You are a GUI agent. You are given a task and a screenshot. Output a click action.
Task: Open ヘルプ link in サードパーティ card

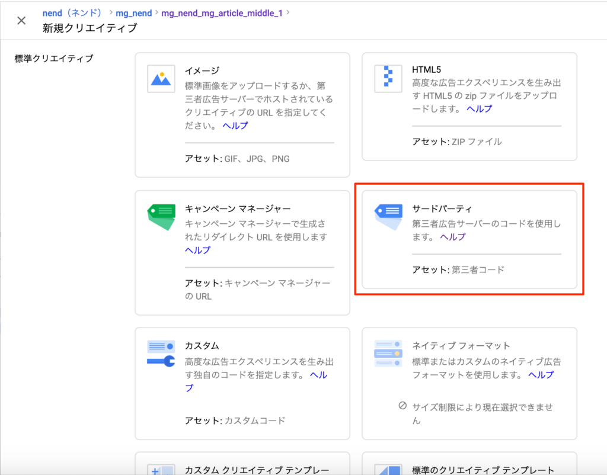[x=453, y=237]
